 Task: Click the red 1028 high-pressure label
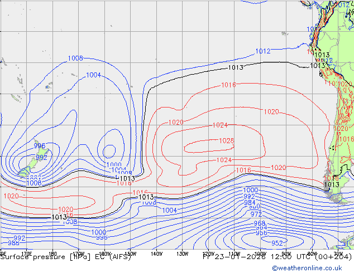click(x=227, y=141)
